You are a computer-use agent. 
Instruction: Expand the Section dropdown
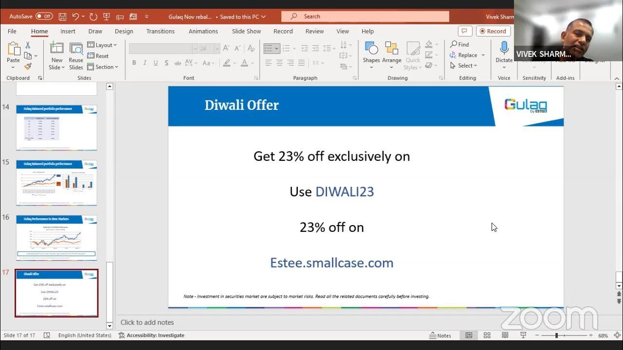coord(103,67)
